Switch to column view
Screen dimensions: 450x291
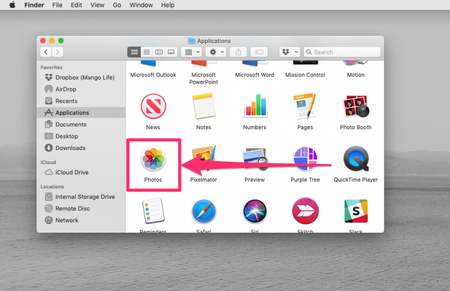coord(159,52)
